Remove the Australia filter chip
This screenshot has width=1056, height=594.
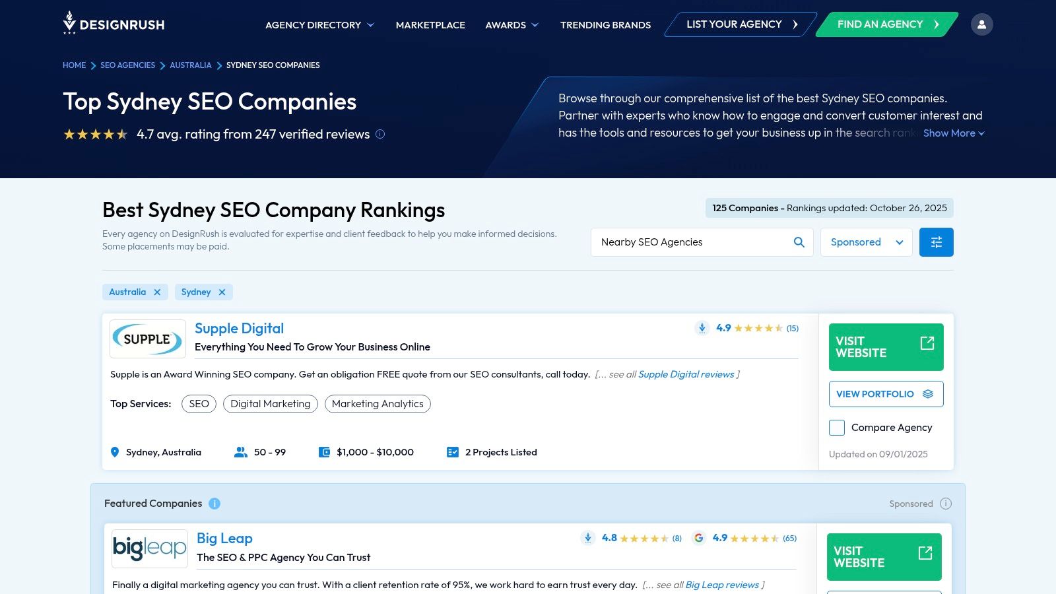157,292
